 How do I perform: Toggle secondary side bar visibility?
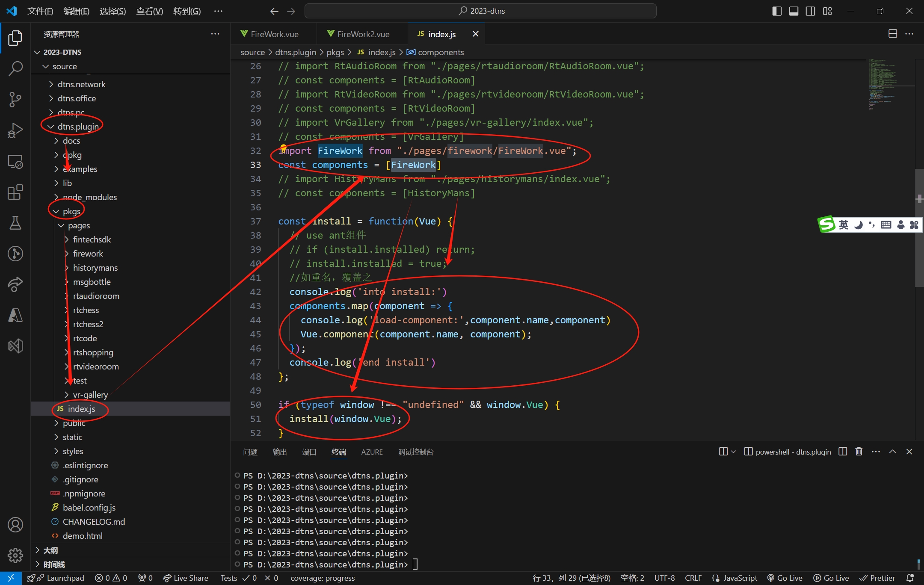click(x=810, y=11)
